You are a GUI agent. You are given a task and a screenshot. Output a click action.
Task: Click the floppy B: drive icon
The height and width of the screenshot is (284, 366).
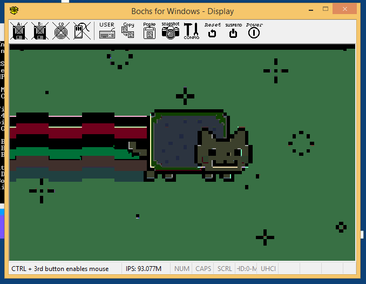(x=40, y=31)
